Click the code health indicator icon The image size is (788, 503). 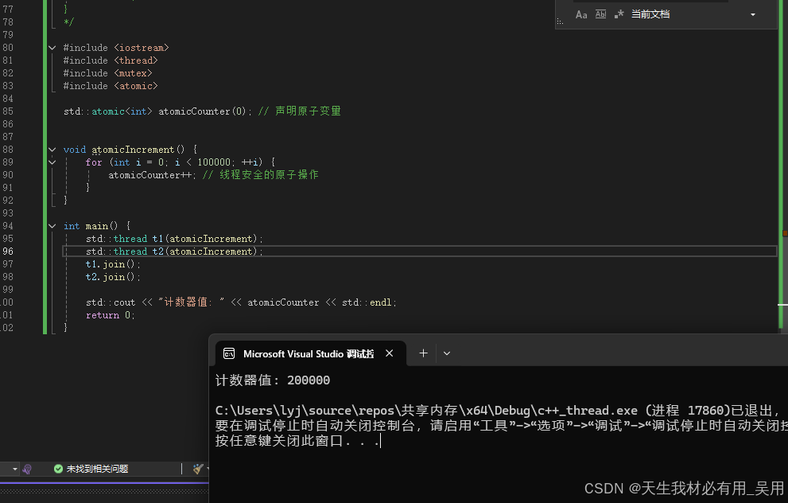click(x=27, y=469)
